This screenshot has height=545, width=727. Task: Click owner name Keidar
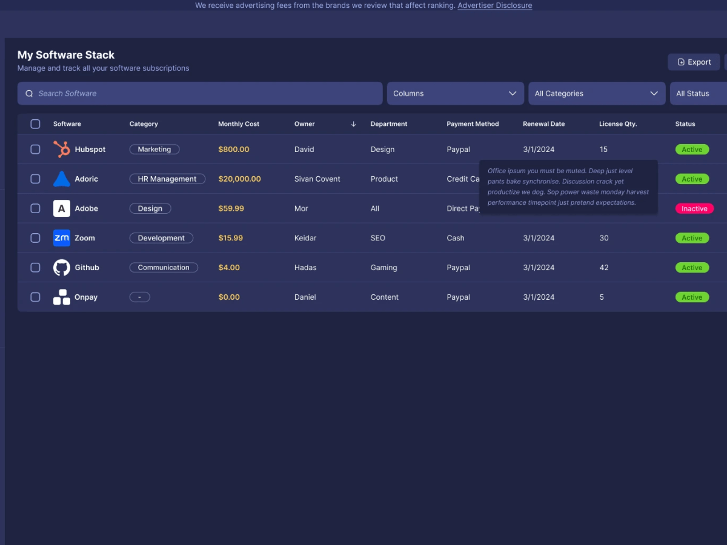pos(305,239)
